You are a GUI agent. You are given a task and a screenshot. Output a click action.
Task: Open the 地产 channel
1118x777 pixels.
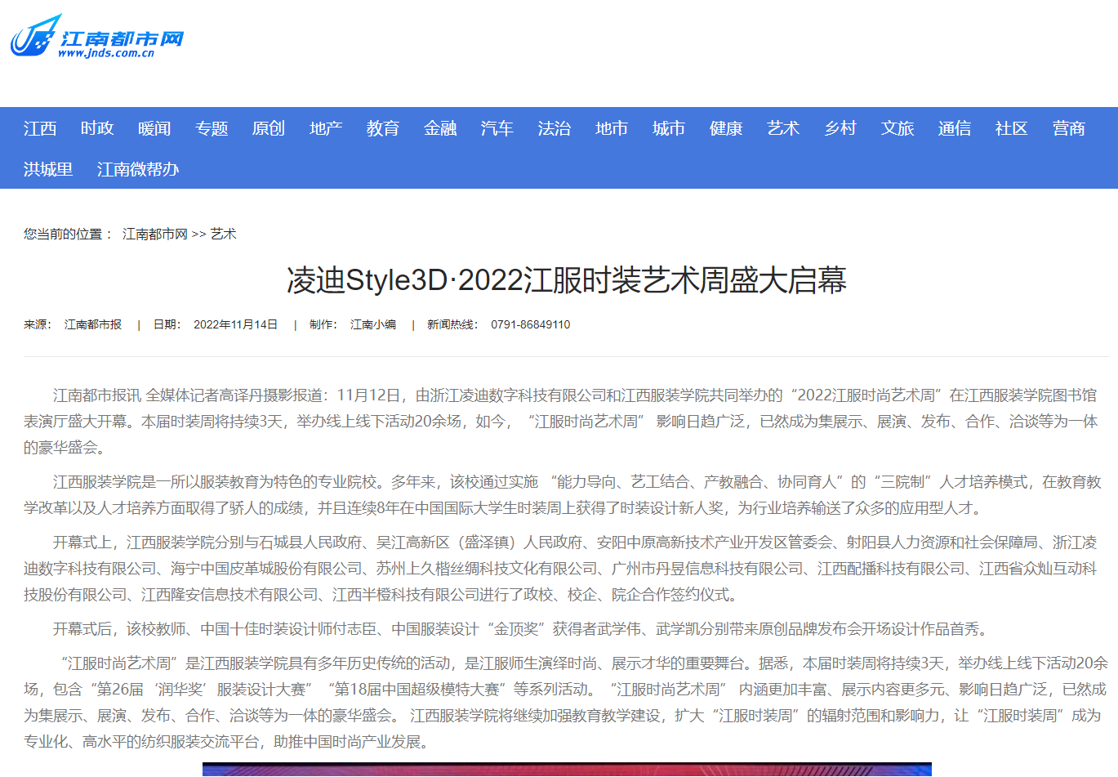click(x=326, y=128)
